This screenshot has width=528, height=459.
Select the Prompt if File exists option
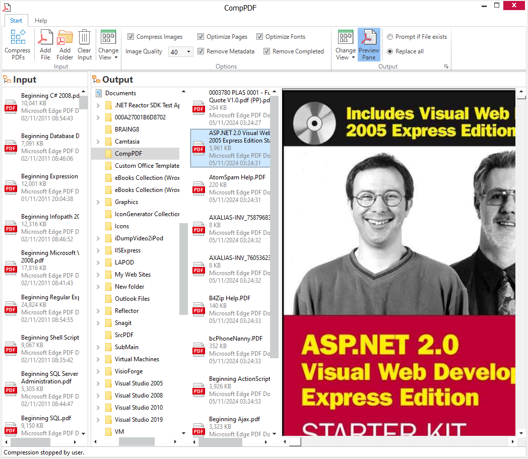[x=390, y=37]
